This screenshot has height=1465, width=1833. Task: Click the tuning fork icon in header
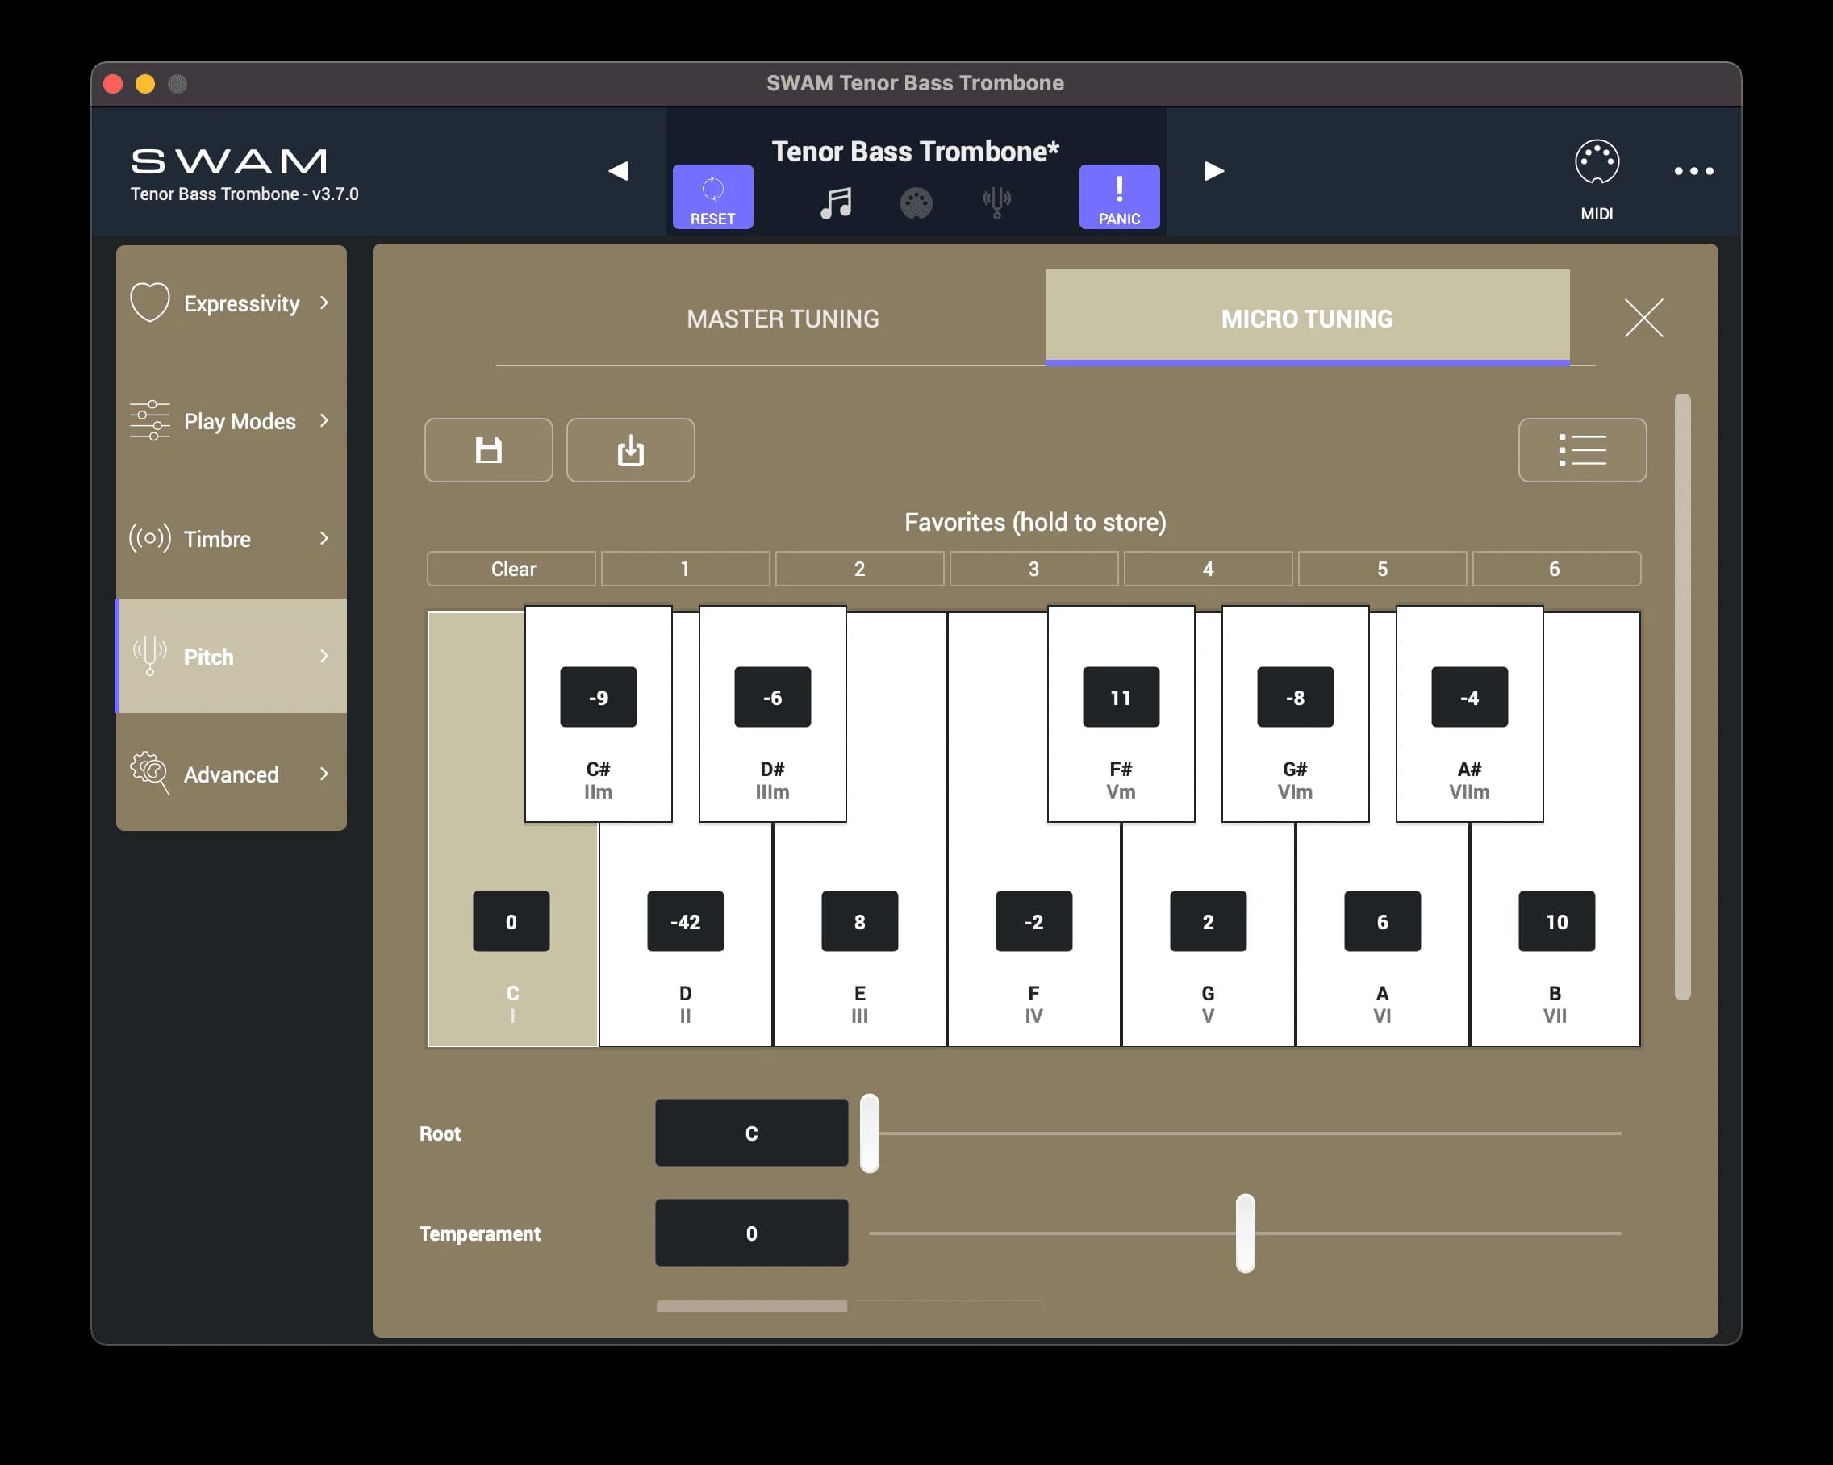pos(996,202)
